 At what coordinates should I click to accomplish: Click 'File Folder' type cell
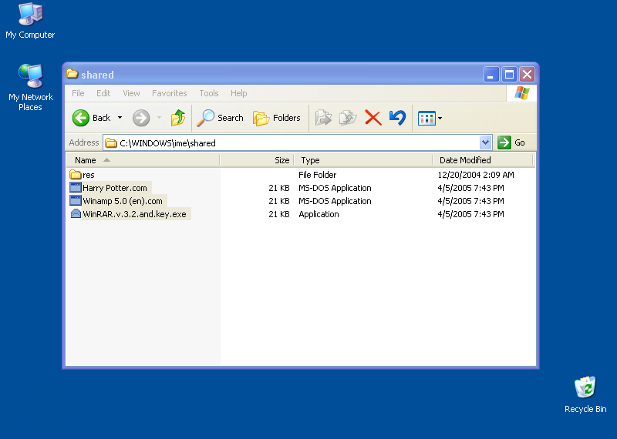(317, 175)
